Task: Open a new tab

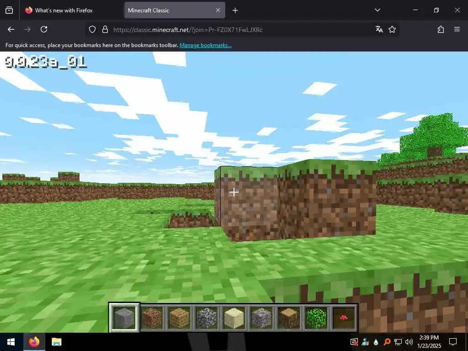Action: coord(235,11)
